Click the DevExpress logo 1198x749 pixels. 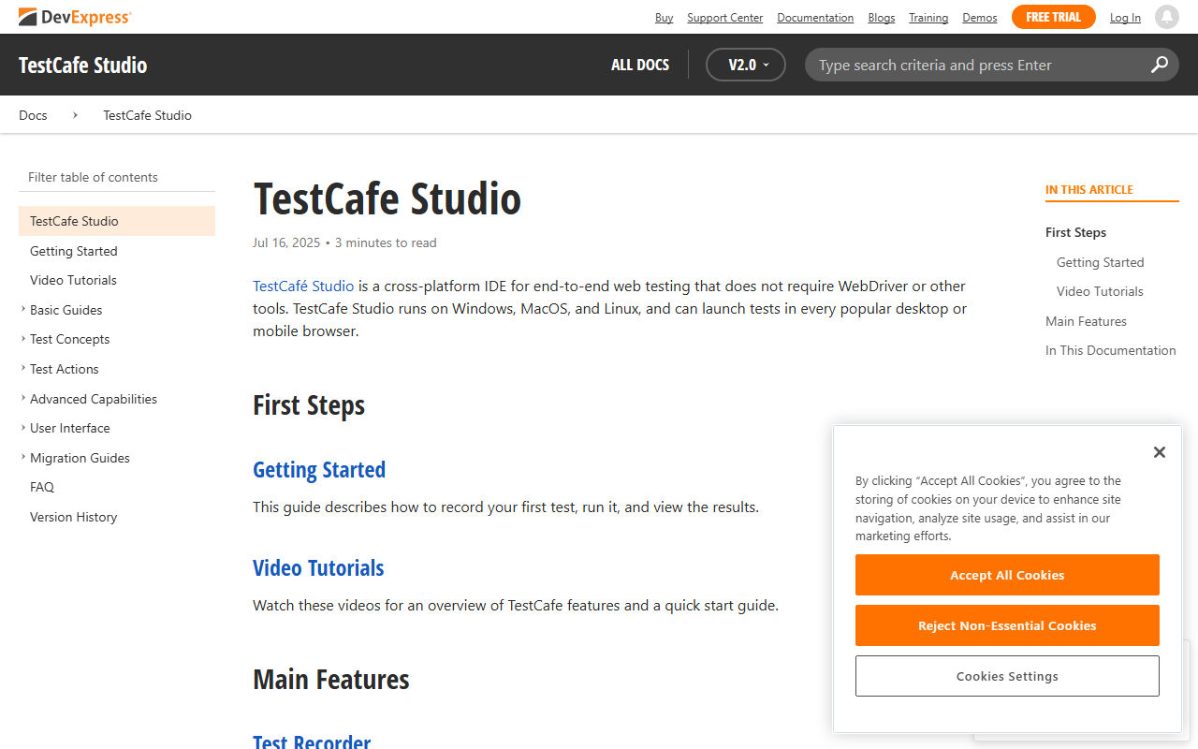[75, 17]
